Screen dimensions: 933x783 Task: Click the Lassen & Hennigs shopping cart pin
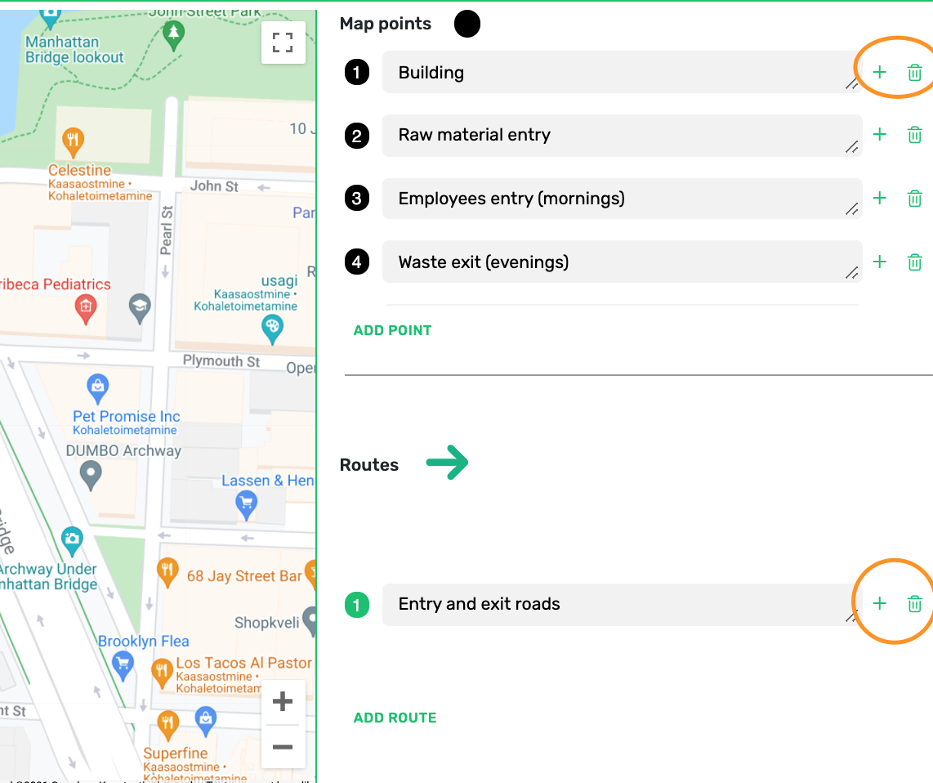point(247,506)
